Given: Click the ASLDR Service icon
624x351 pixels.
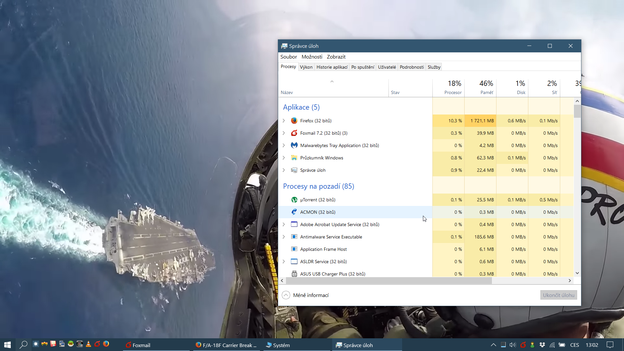Looking at the screenshot, I should click(294, 262).
